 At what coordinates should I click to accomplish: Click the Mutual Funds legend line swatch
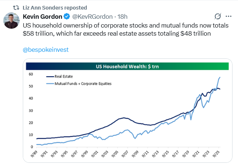click(50, 84)
